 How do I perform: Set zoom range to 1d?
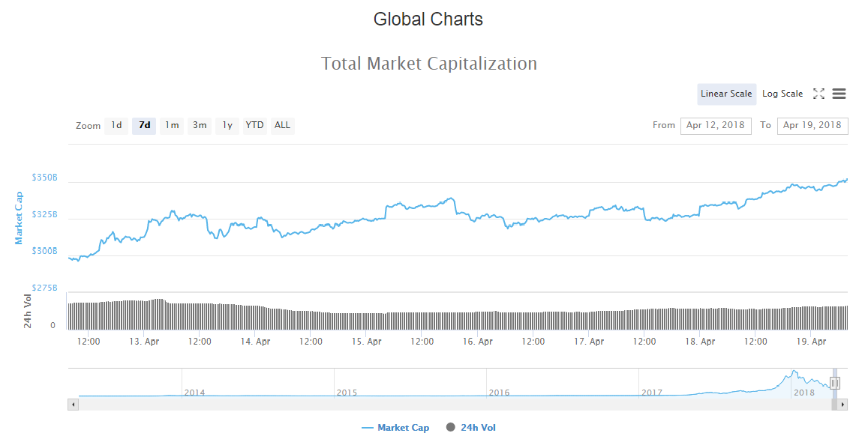(116, 125)
